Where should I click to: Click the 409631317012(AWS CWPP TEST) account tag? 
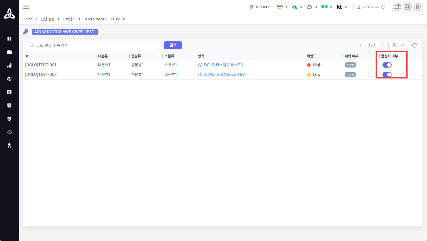click(x=65, y=32)
